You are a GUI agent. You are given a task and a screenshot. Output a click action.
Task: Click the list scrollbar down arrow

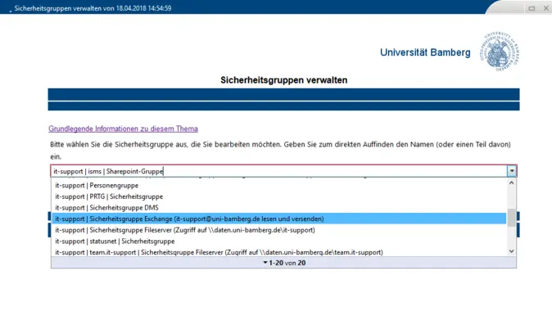point(512,251)
